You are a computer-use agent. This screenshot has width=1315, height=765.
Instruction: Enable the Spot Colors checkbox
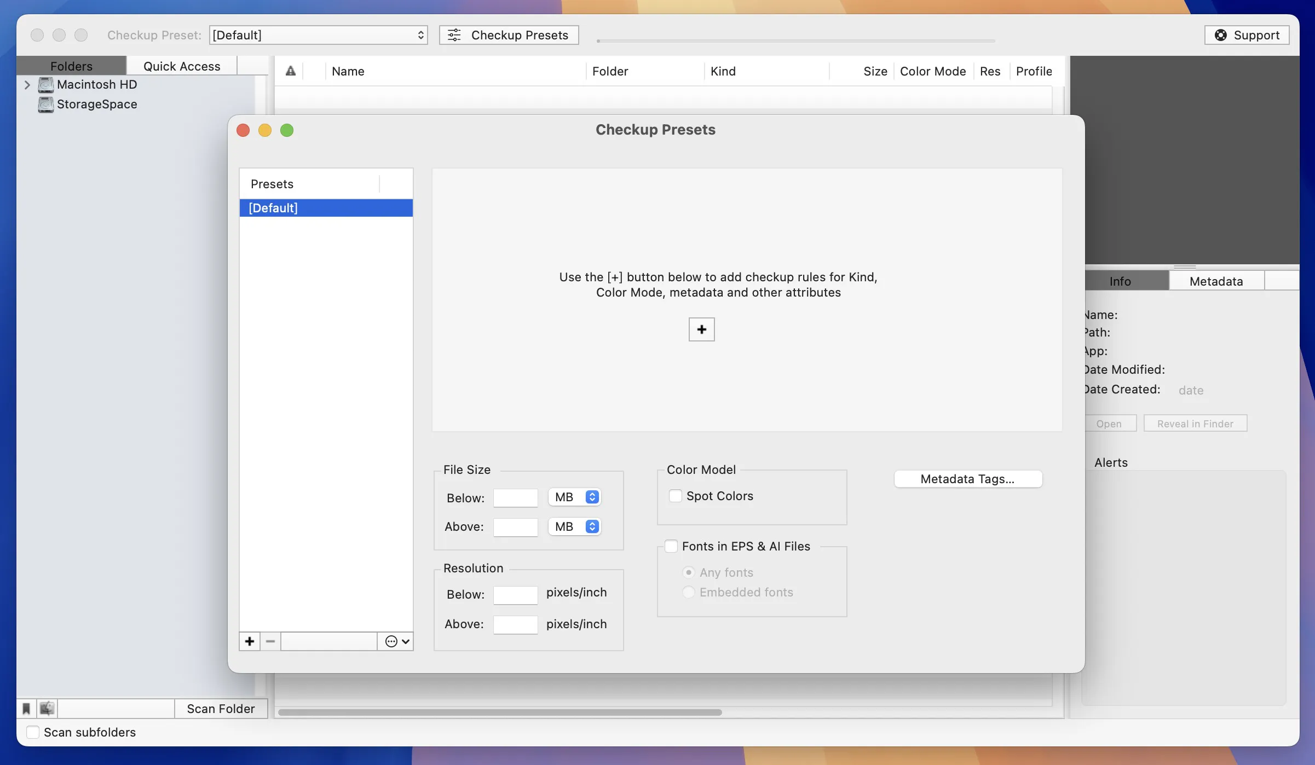pyautogui.click(x=676, y=496)
